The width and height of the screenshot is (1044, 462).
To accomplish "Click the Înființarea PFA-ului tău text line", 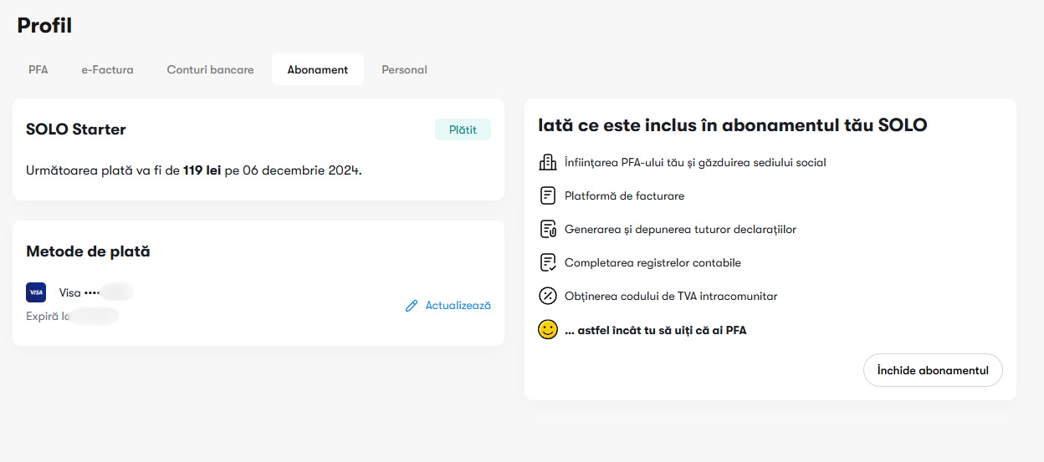I will click(x=695, y=162).
